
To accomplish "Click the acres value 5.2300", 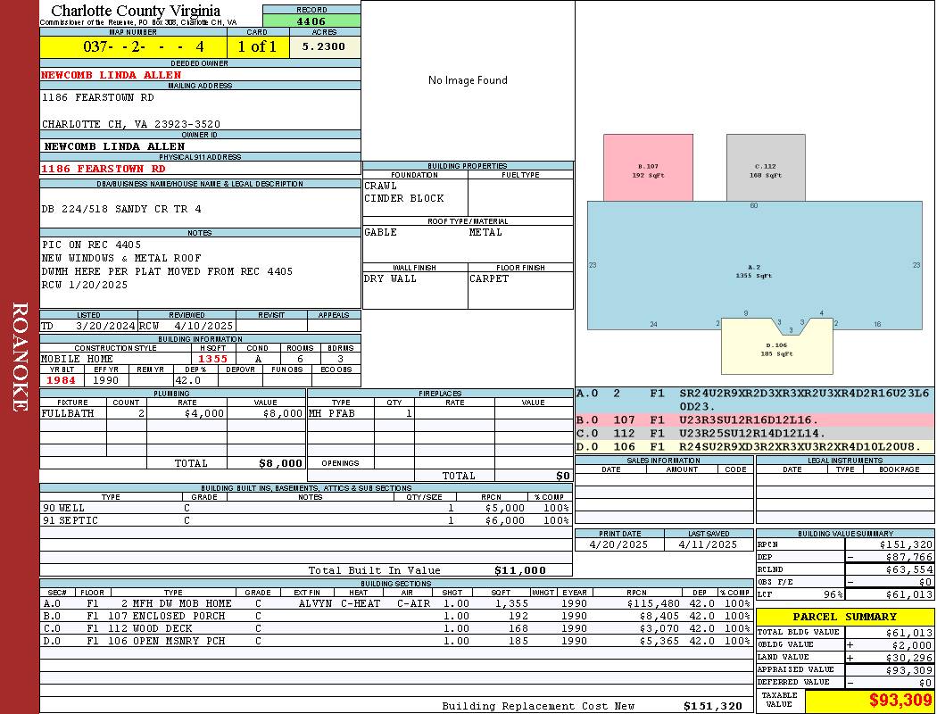I will point(324,46).
